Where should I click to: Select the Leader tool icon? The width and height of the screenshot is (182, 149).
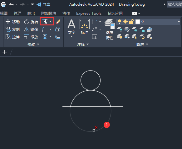(x=95, y=29)
